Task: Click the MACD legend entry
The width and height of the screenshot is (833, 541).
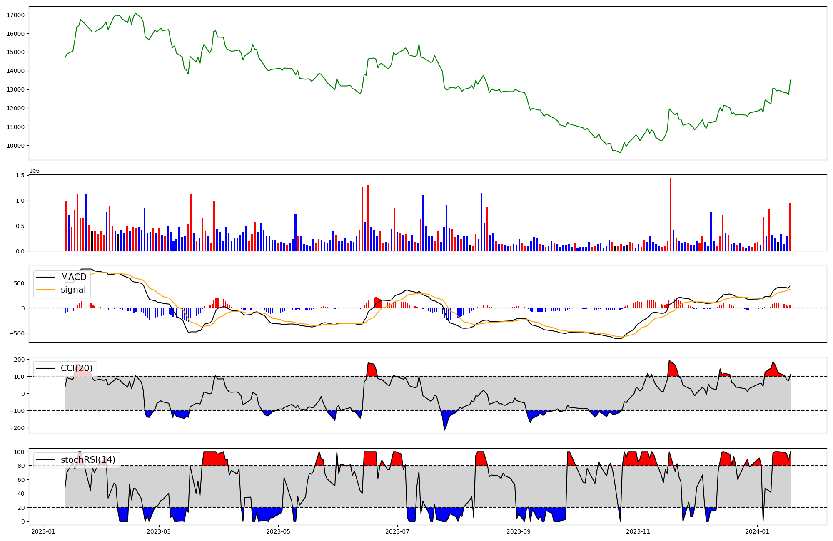Action: click(x=73, y=277)
